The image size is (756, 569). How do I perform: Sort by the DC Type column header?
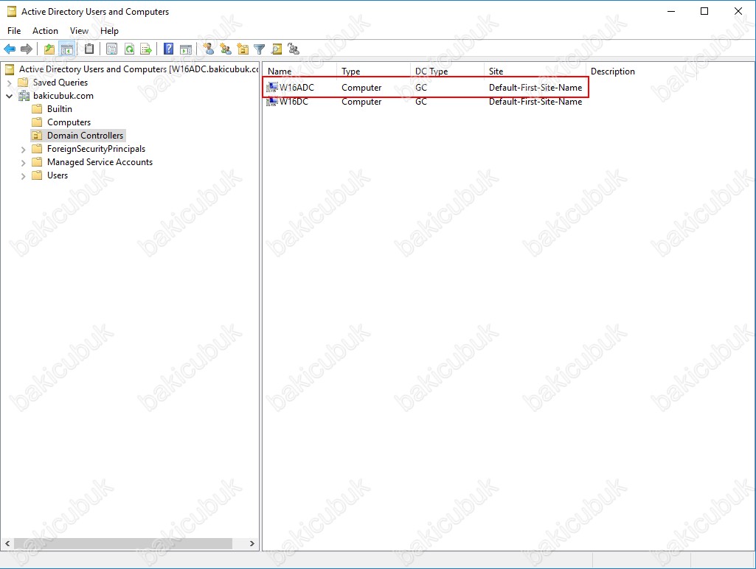(448, 71)
